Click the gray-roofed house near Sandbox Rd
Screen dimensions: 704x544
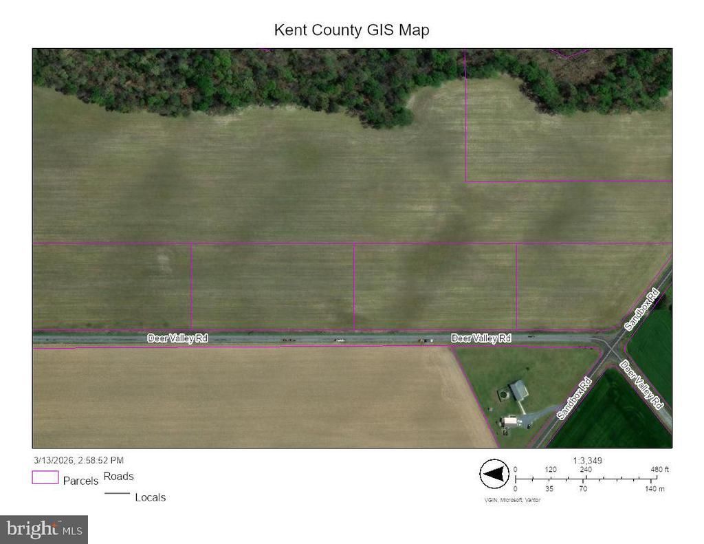(519, 391)
